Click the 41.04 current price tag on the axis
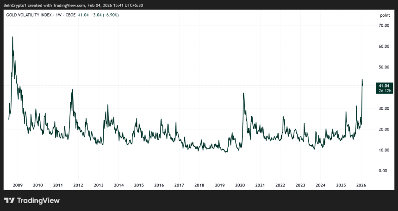 383,86
